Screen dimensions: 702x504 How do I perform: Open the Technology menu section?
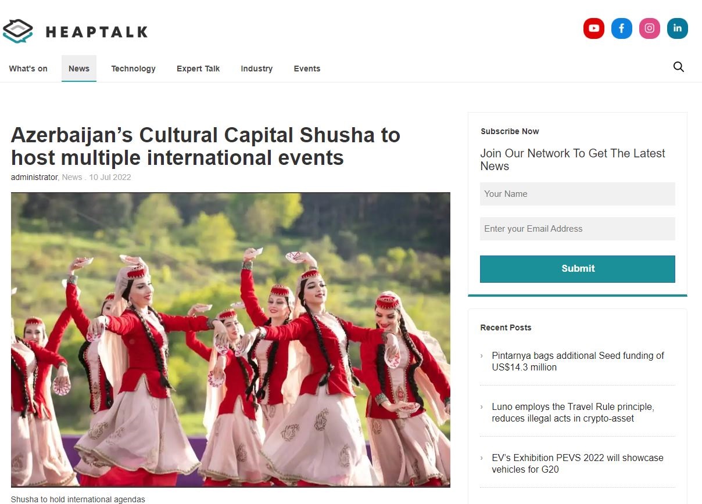134,69
